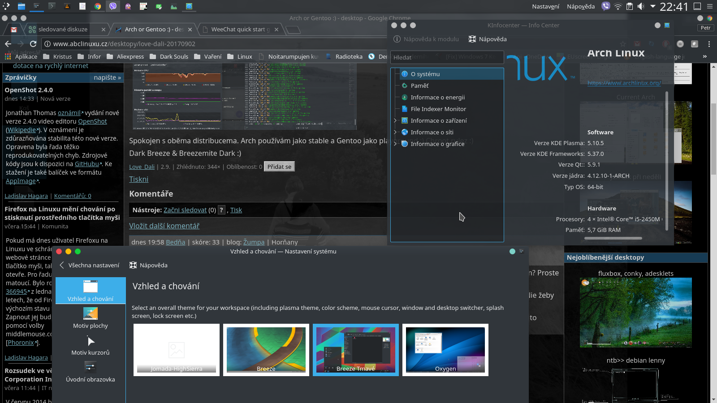Select Informace o energii module
Viewport: 717px width, 403px height.
click(433, 97)
